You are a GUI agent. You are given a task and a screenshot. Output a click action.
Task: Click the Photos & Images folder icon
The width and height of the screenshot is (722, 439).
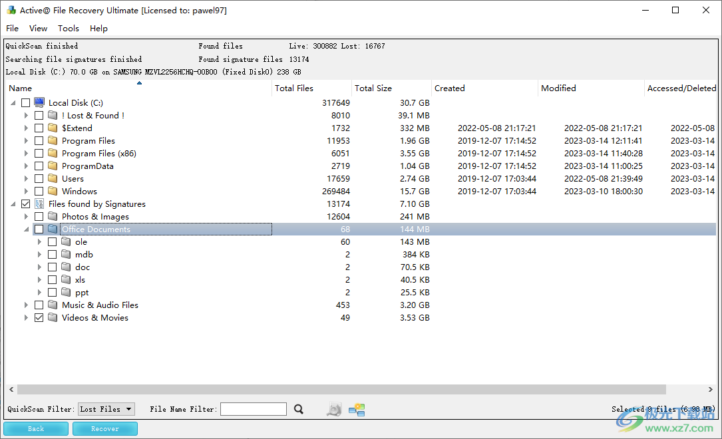pyautogui.click(x=53, y=216)
